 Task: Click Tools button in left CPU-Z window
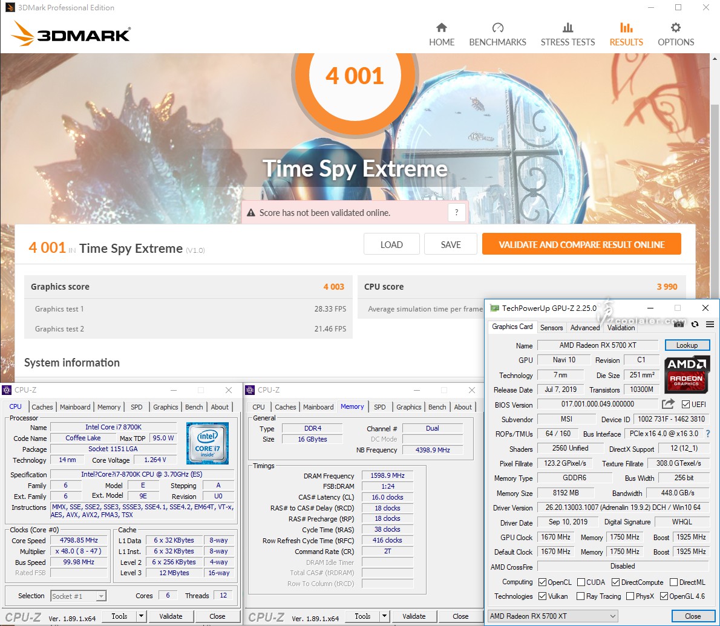pos(119,616)
